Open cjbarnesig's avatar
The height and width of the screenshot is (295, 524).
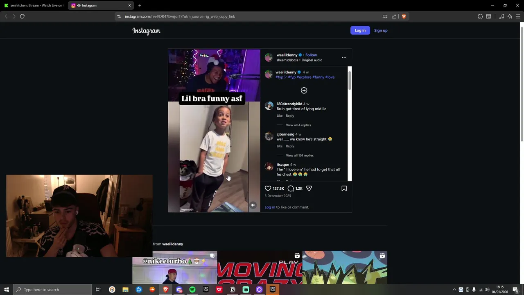click(x=269, y=136)
